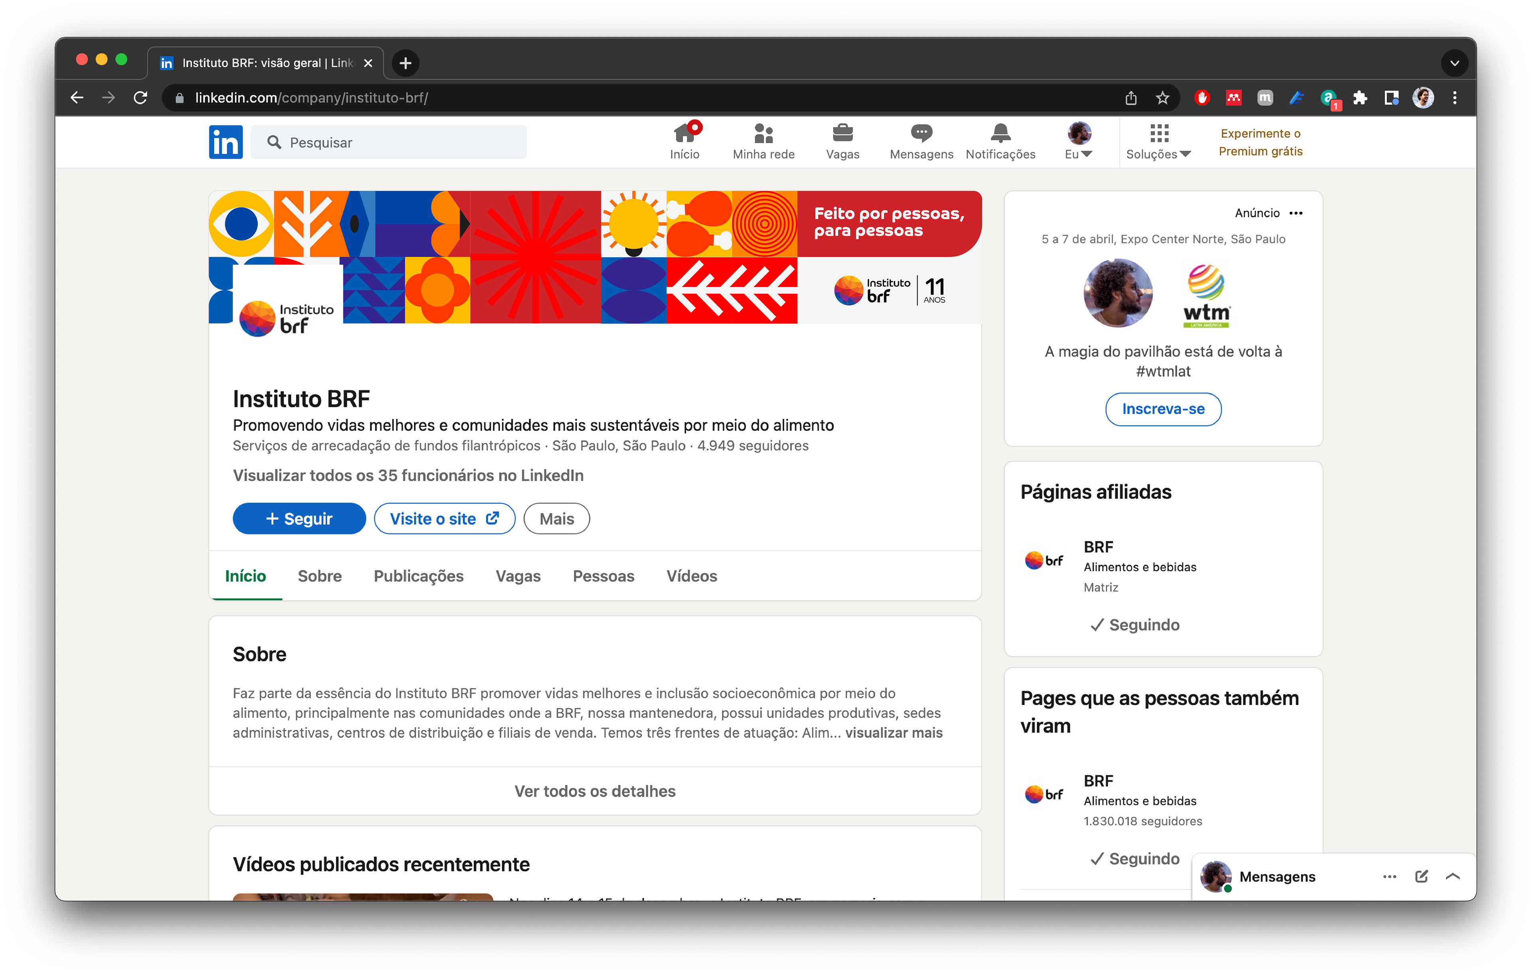Screen dimensions: 1532x974
Task: Open the browser extensions puzzle icon
Action: tap(1360, 97)
